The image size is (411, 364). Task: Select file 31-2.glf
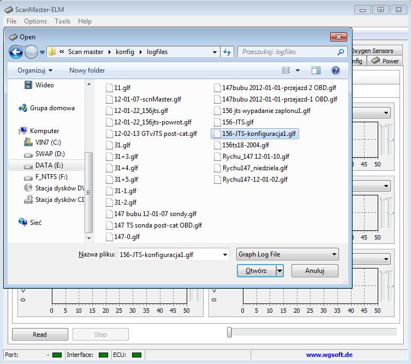tap(121, 202)
